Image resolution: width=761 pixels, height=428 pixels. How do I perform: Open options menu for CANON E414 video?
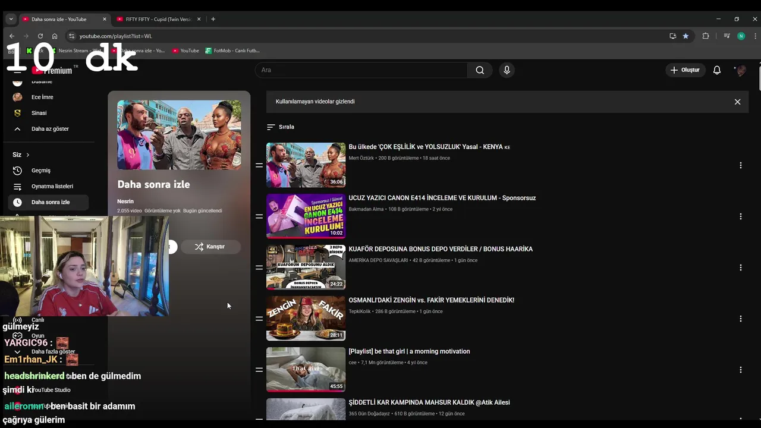[x=740, y=216]
